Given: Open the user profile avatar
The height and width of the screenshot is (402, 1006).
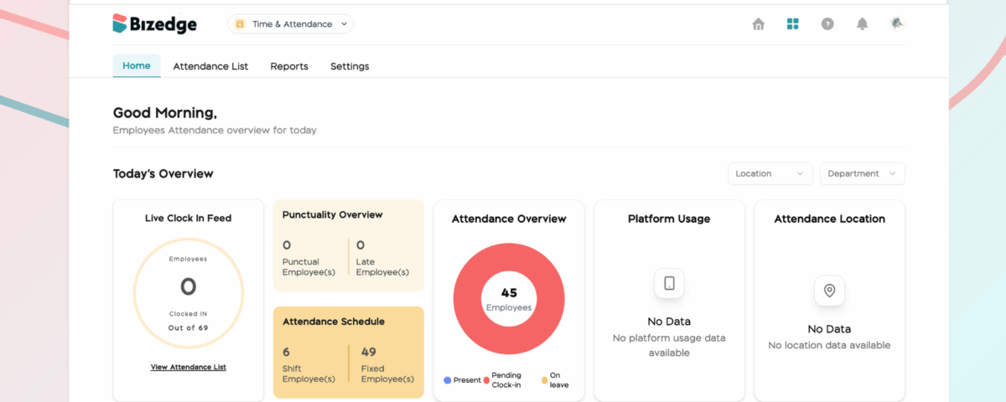Looking at the screenshot, I should (897, 23).
